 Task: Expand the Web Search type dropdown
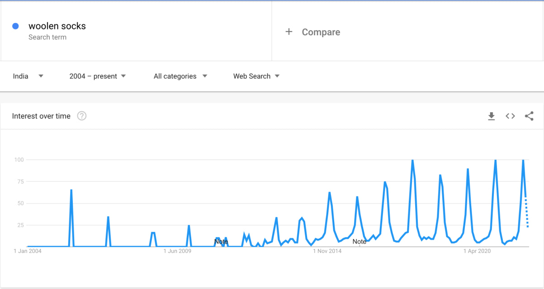(256, 76)
